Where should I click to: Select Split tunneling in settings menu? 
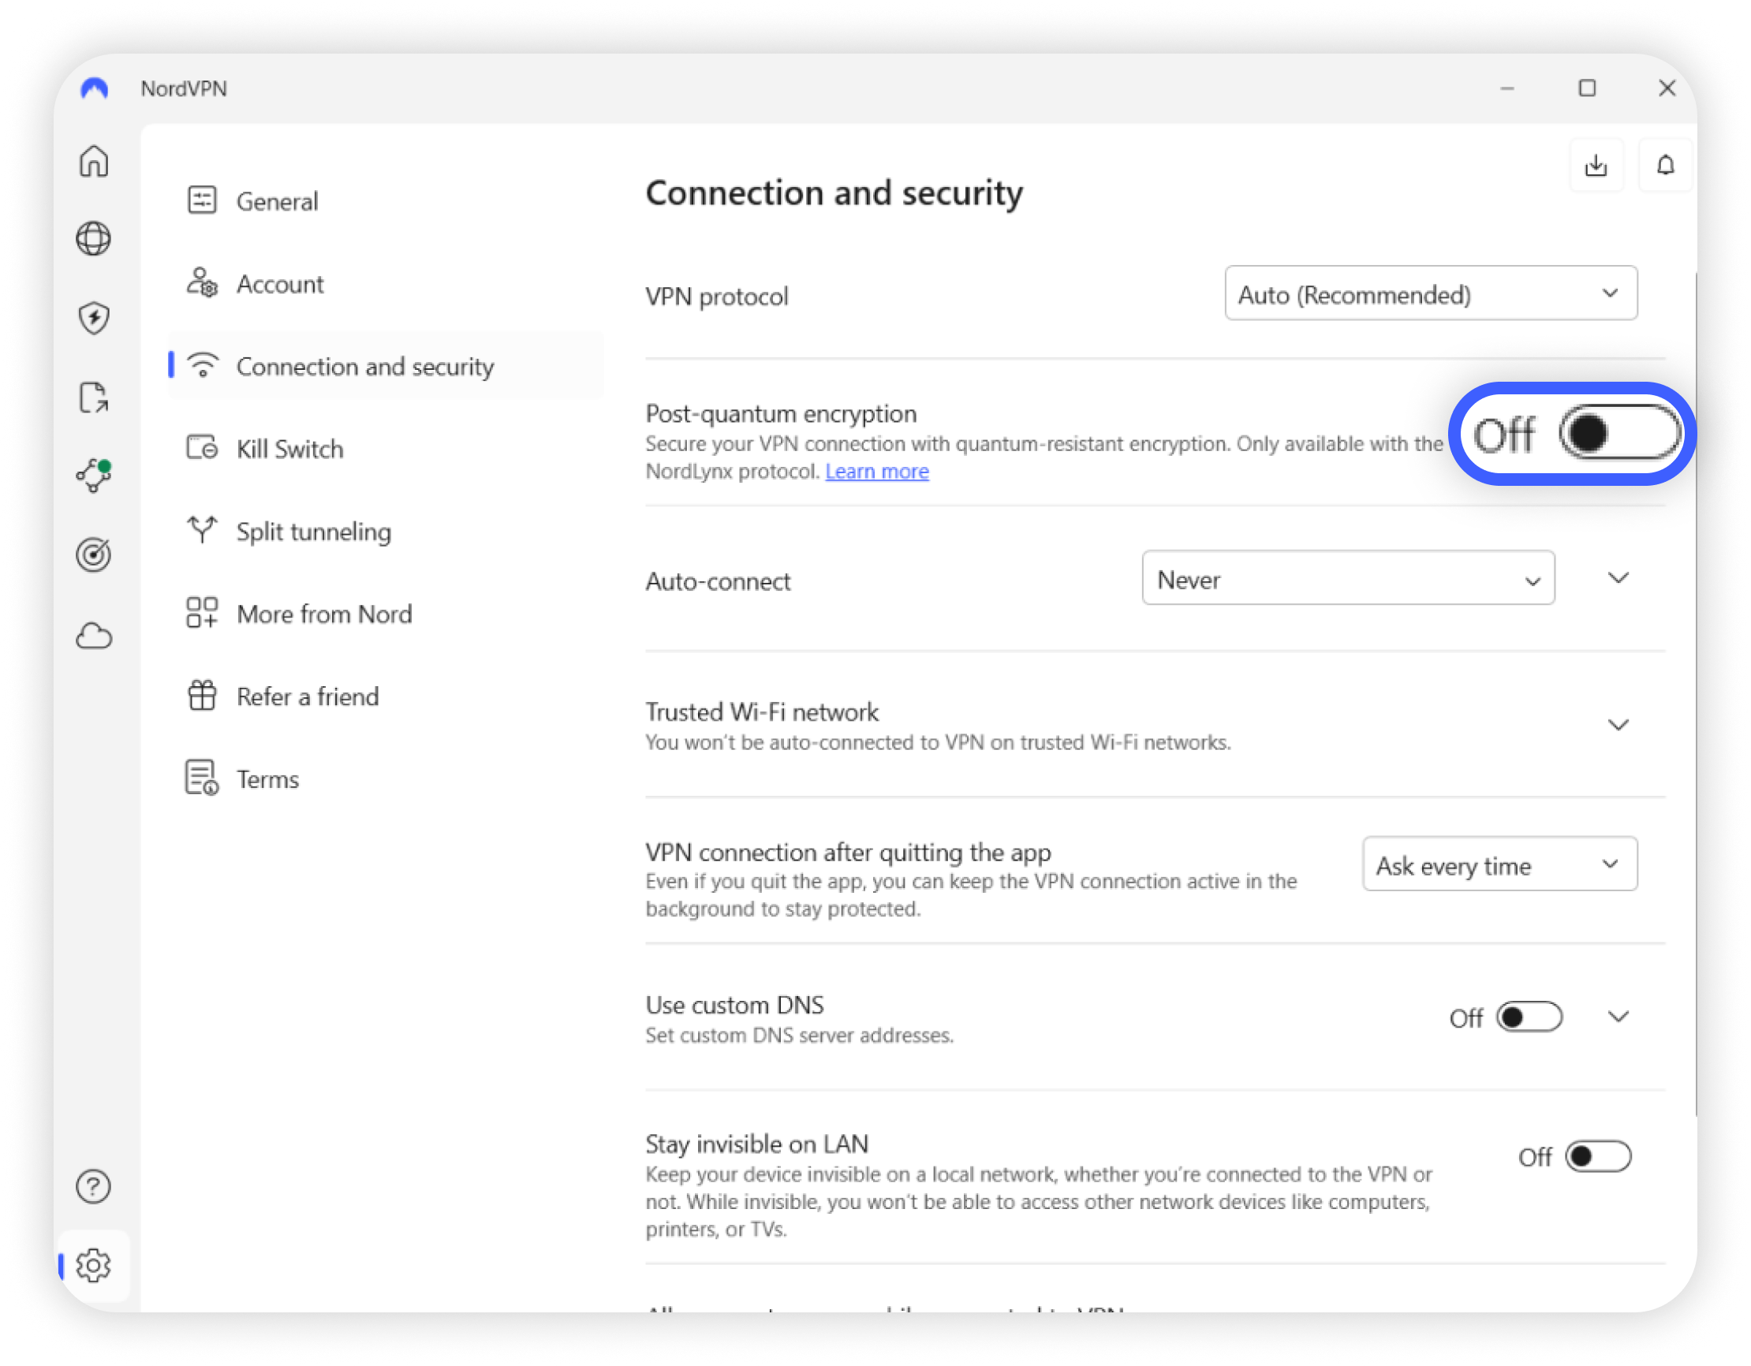tap(313, 532)
